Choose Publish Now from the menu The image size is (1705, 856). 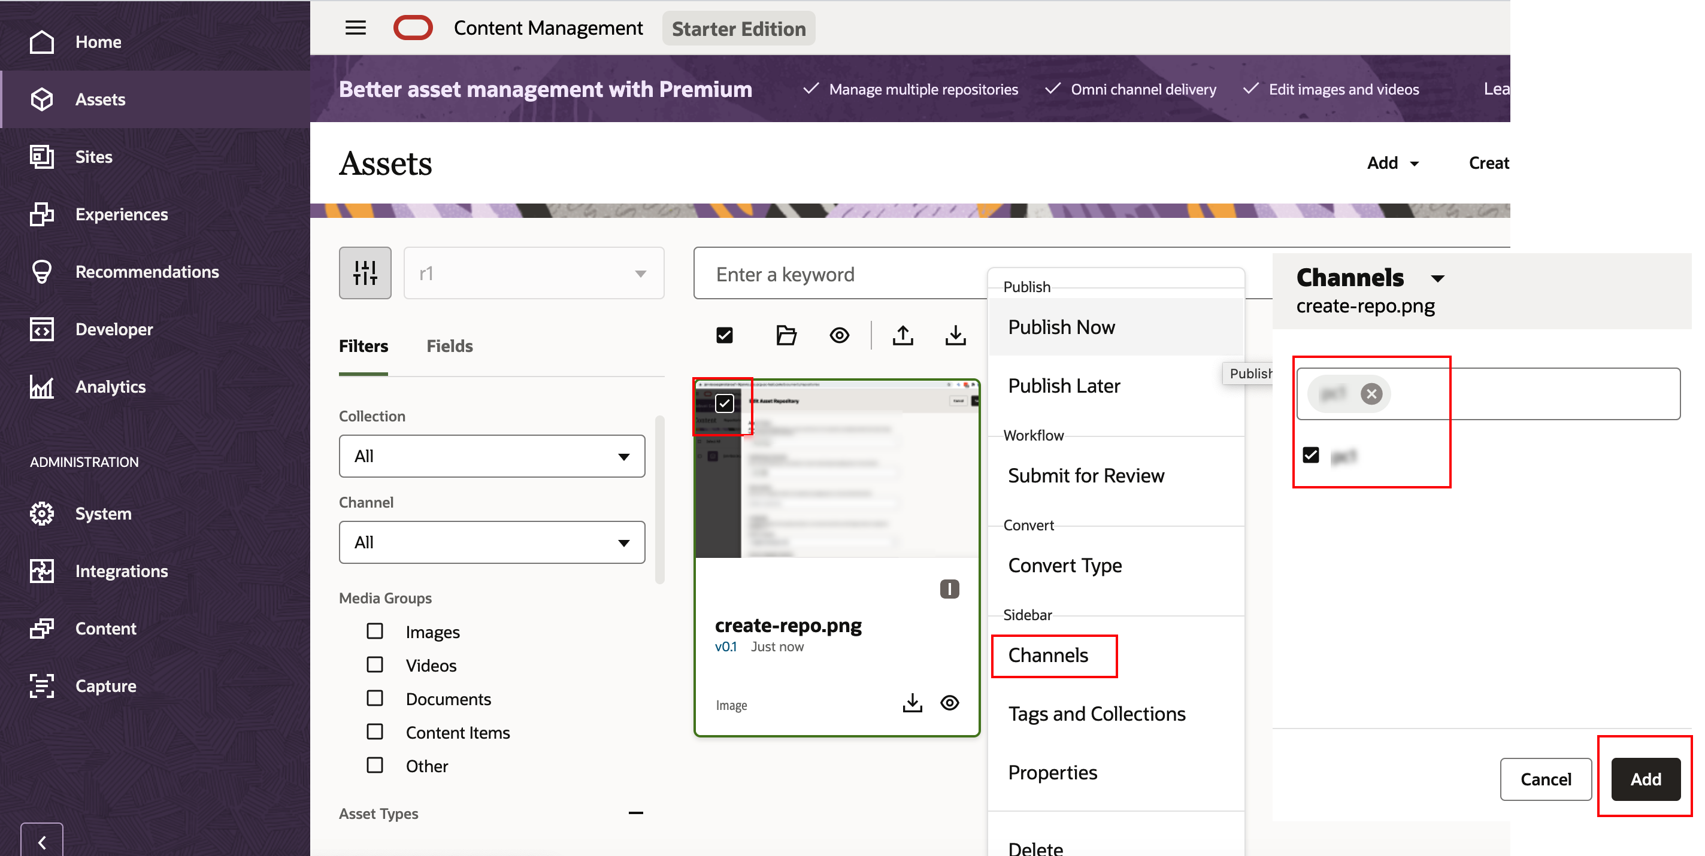point(1061,327)
